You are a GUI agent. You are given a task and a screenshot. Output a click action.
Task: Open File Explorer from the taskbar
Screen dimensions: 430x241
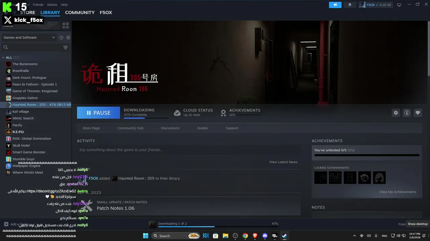click(x=225, y=236)
